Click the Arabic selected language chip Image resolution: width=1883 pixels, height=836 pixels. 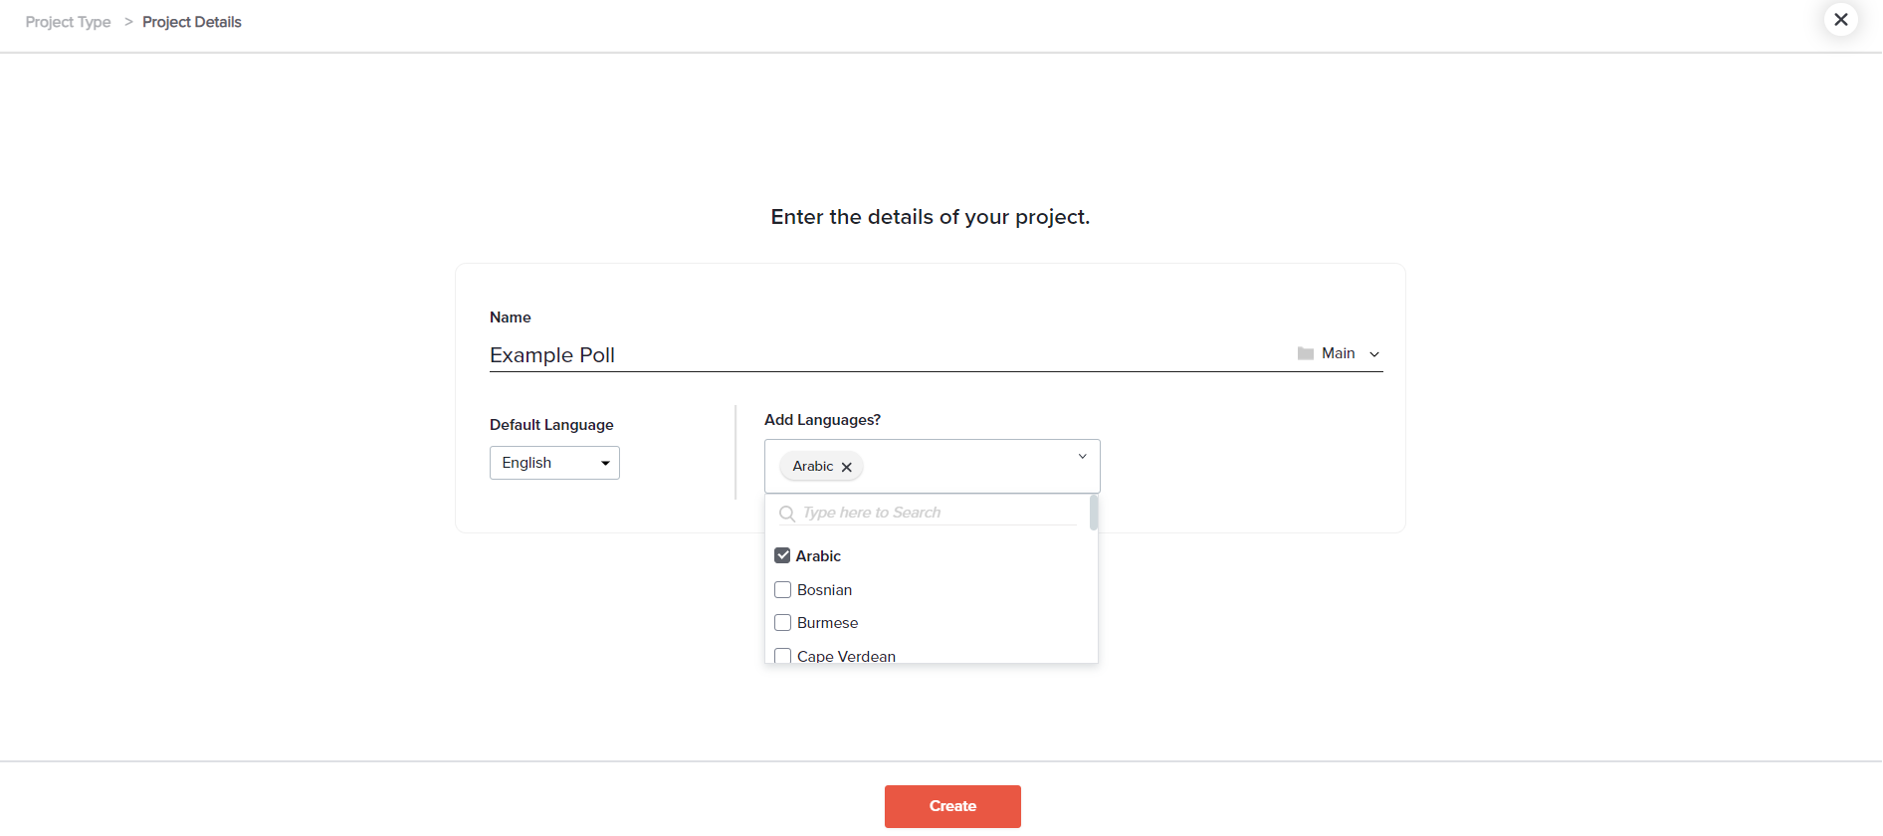point(812,467)
